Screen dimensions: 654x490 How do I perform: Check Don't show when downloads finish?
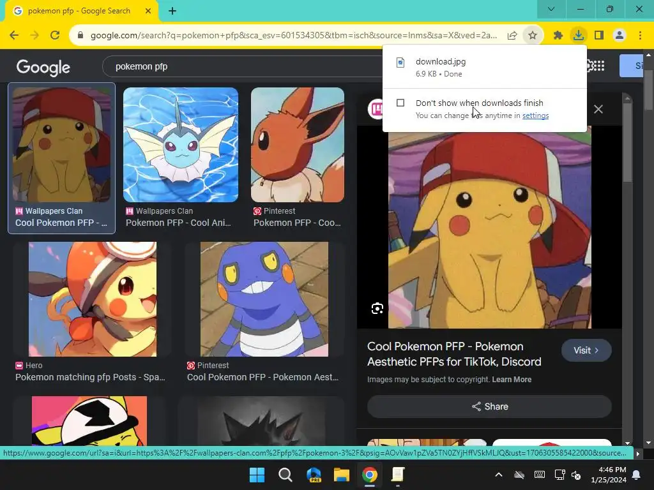pyautogui.click(x=400, y=103)
